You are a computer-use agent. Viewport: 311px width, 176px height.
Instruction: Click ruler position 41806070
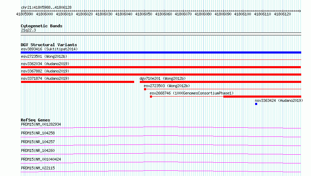(183, 14)
